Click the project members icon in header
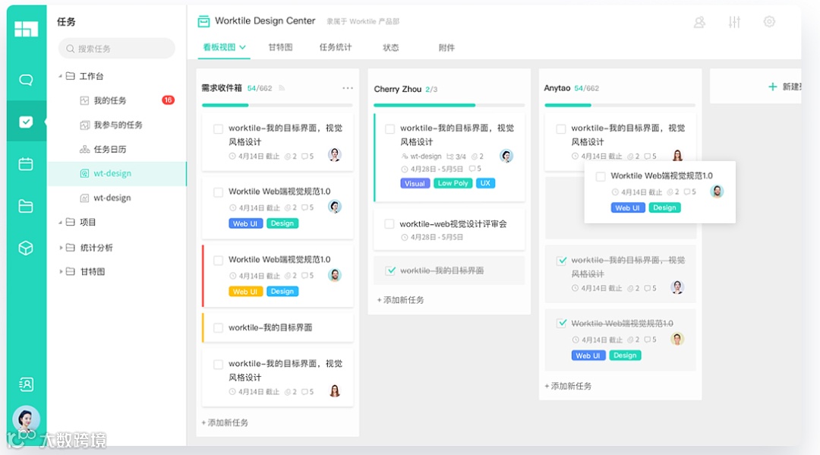This screenshot has height=455, width=820. pos(699,22)
